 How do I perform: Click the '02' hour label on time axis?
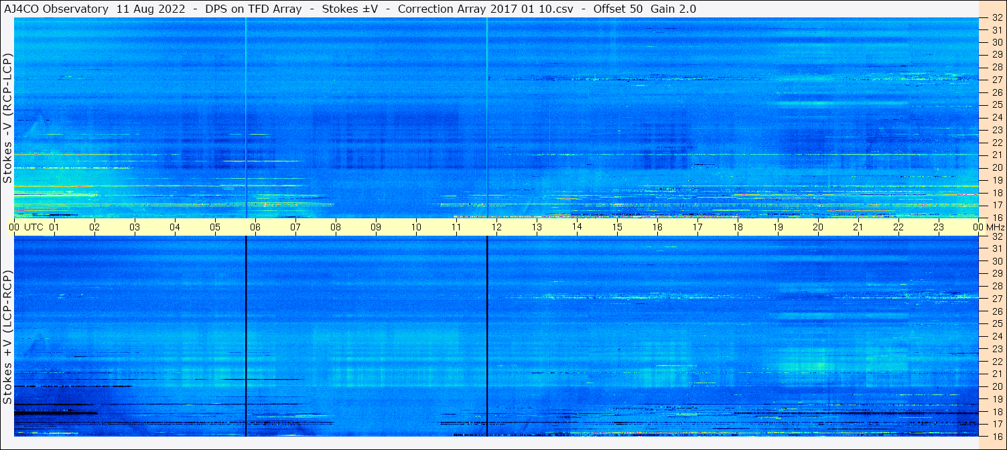click(x=94, y=227)
